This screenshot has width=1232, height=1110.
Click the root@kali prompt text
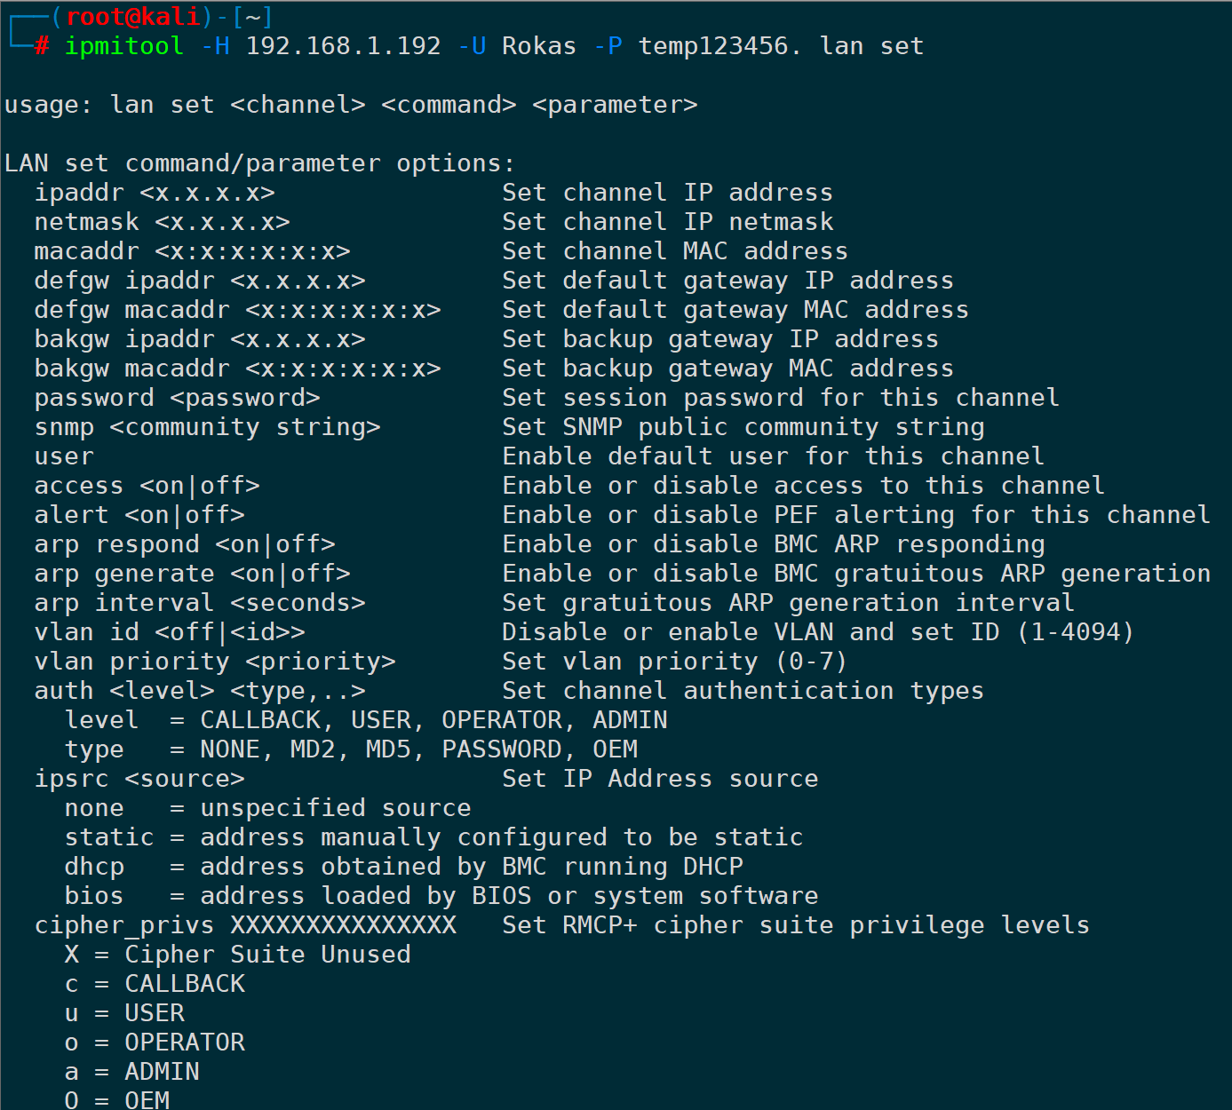coord(132,17)
